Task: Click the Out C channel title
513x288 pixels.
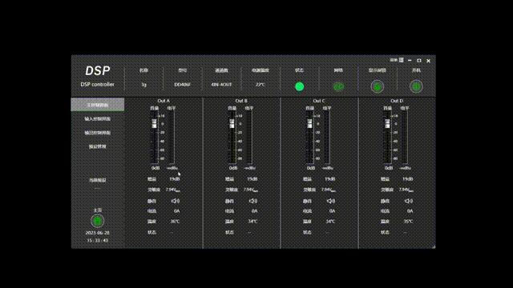Action: (x=319, y=101)
